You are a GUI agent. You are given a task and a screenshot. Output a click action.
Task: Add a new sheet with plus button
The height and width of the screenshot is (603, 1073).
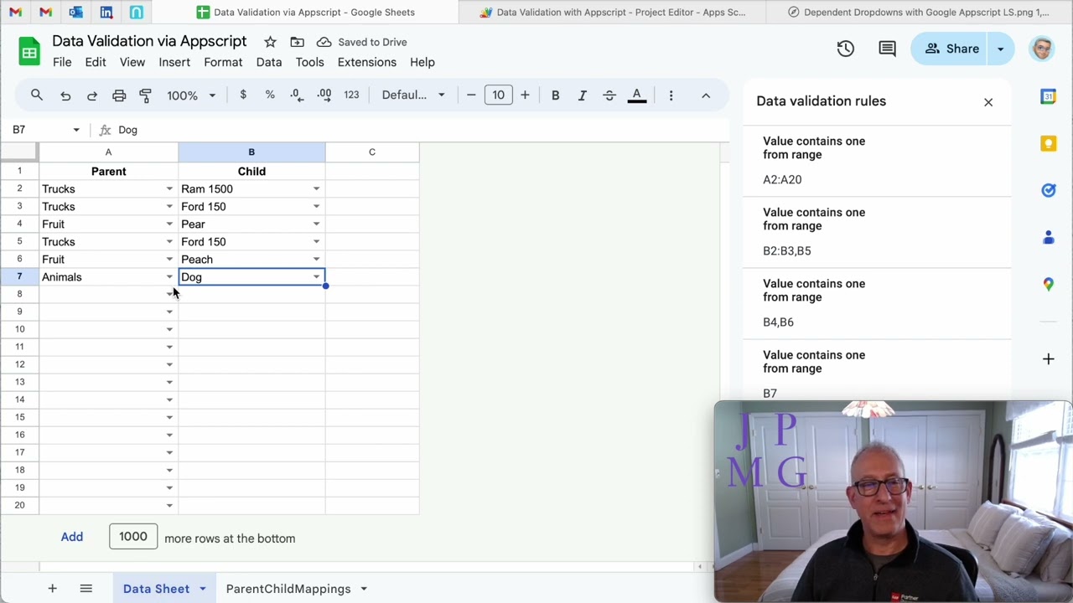click(52, 589)
